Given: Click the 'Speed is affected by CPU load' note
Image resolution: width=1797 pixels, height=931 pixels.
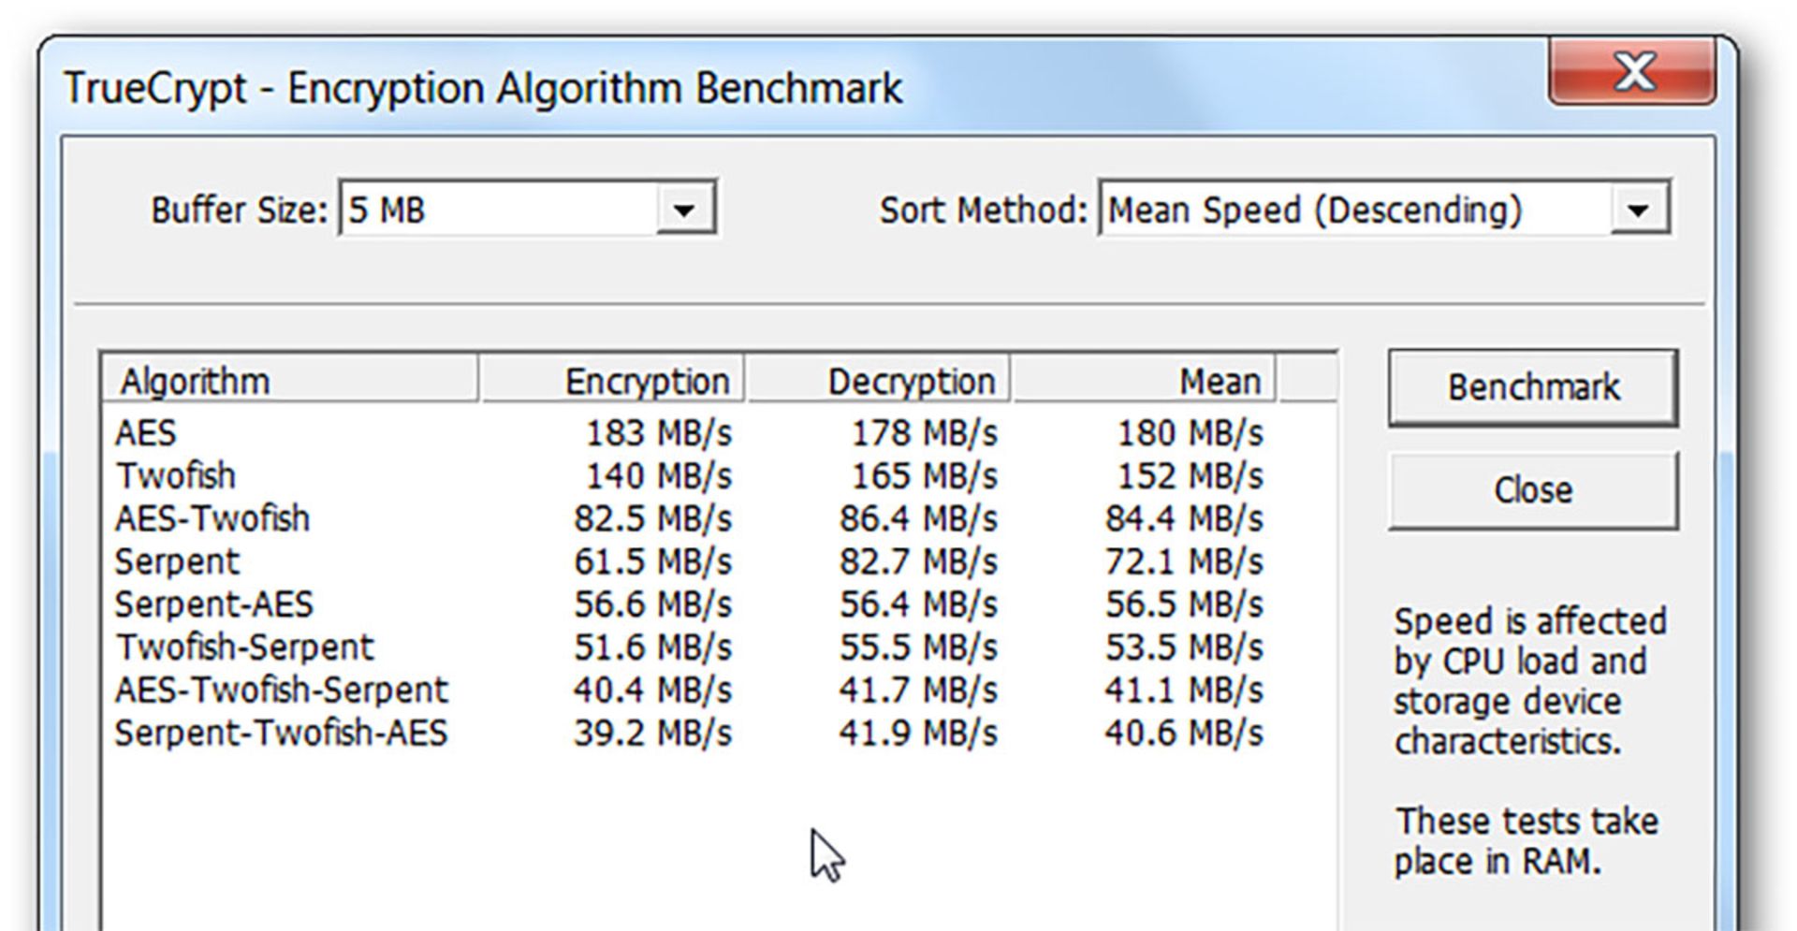Looking at the screenshot, I should click(x=1530, y=681).
